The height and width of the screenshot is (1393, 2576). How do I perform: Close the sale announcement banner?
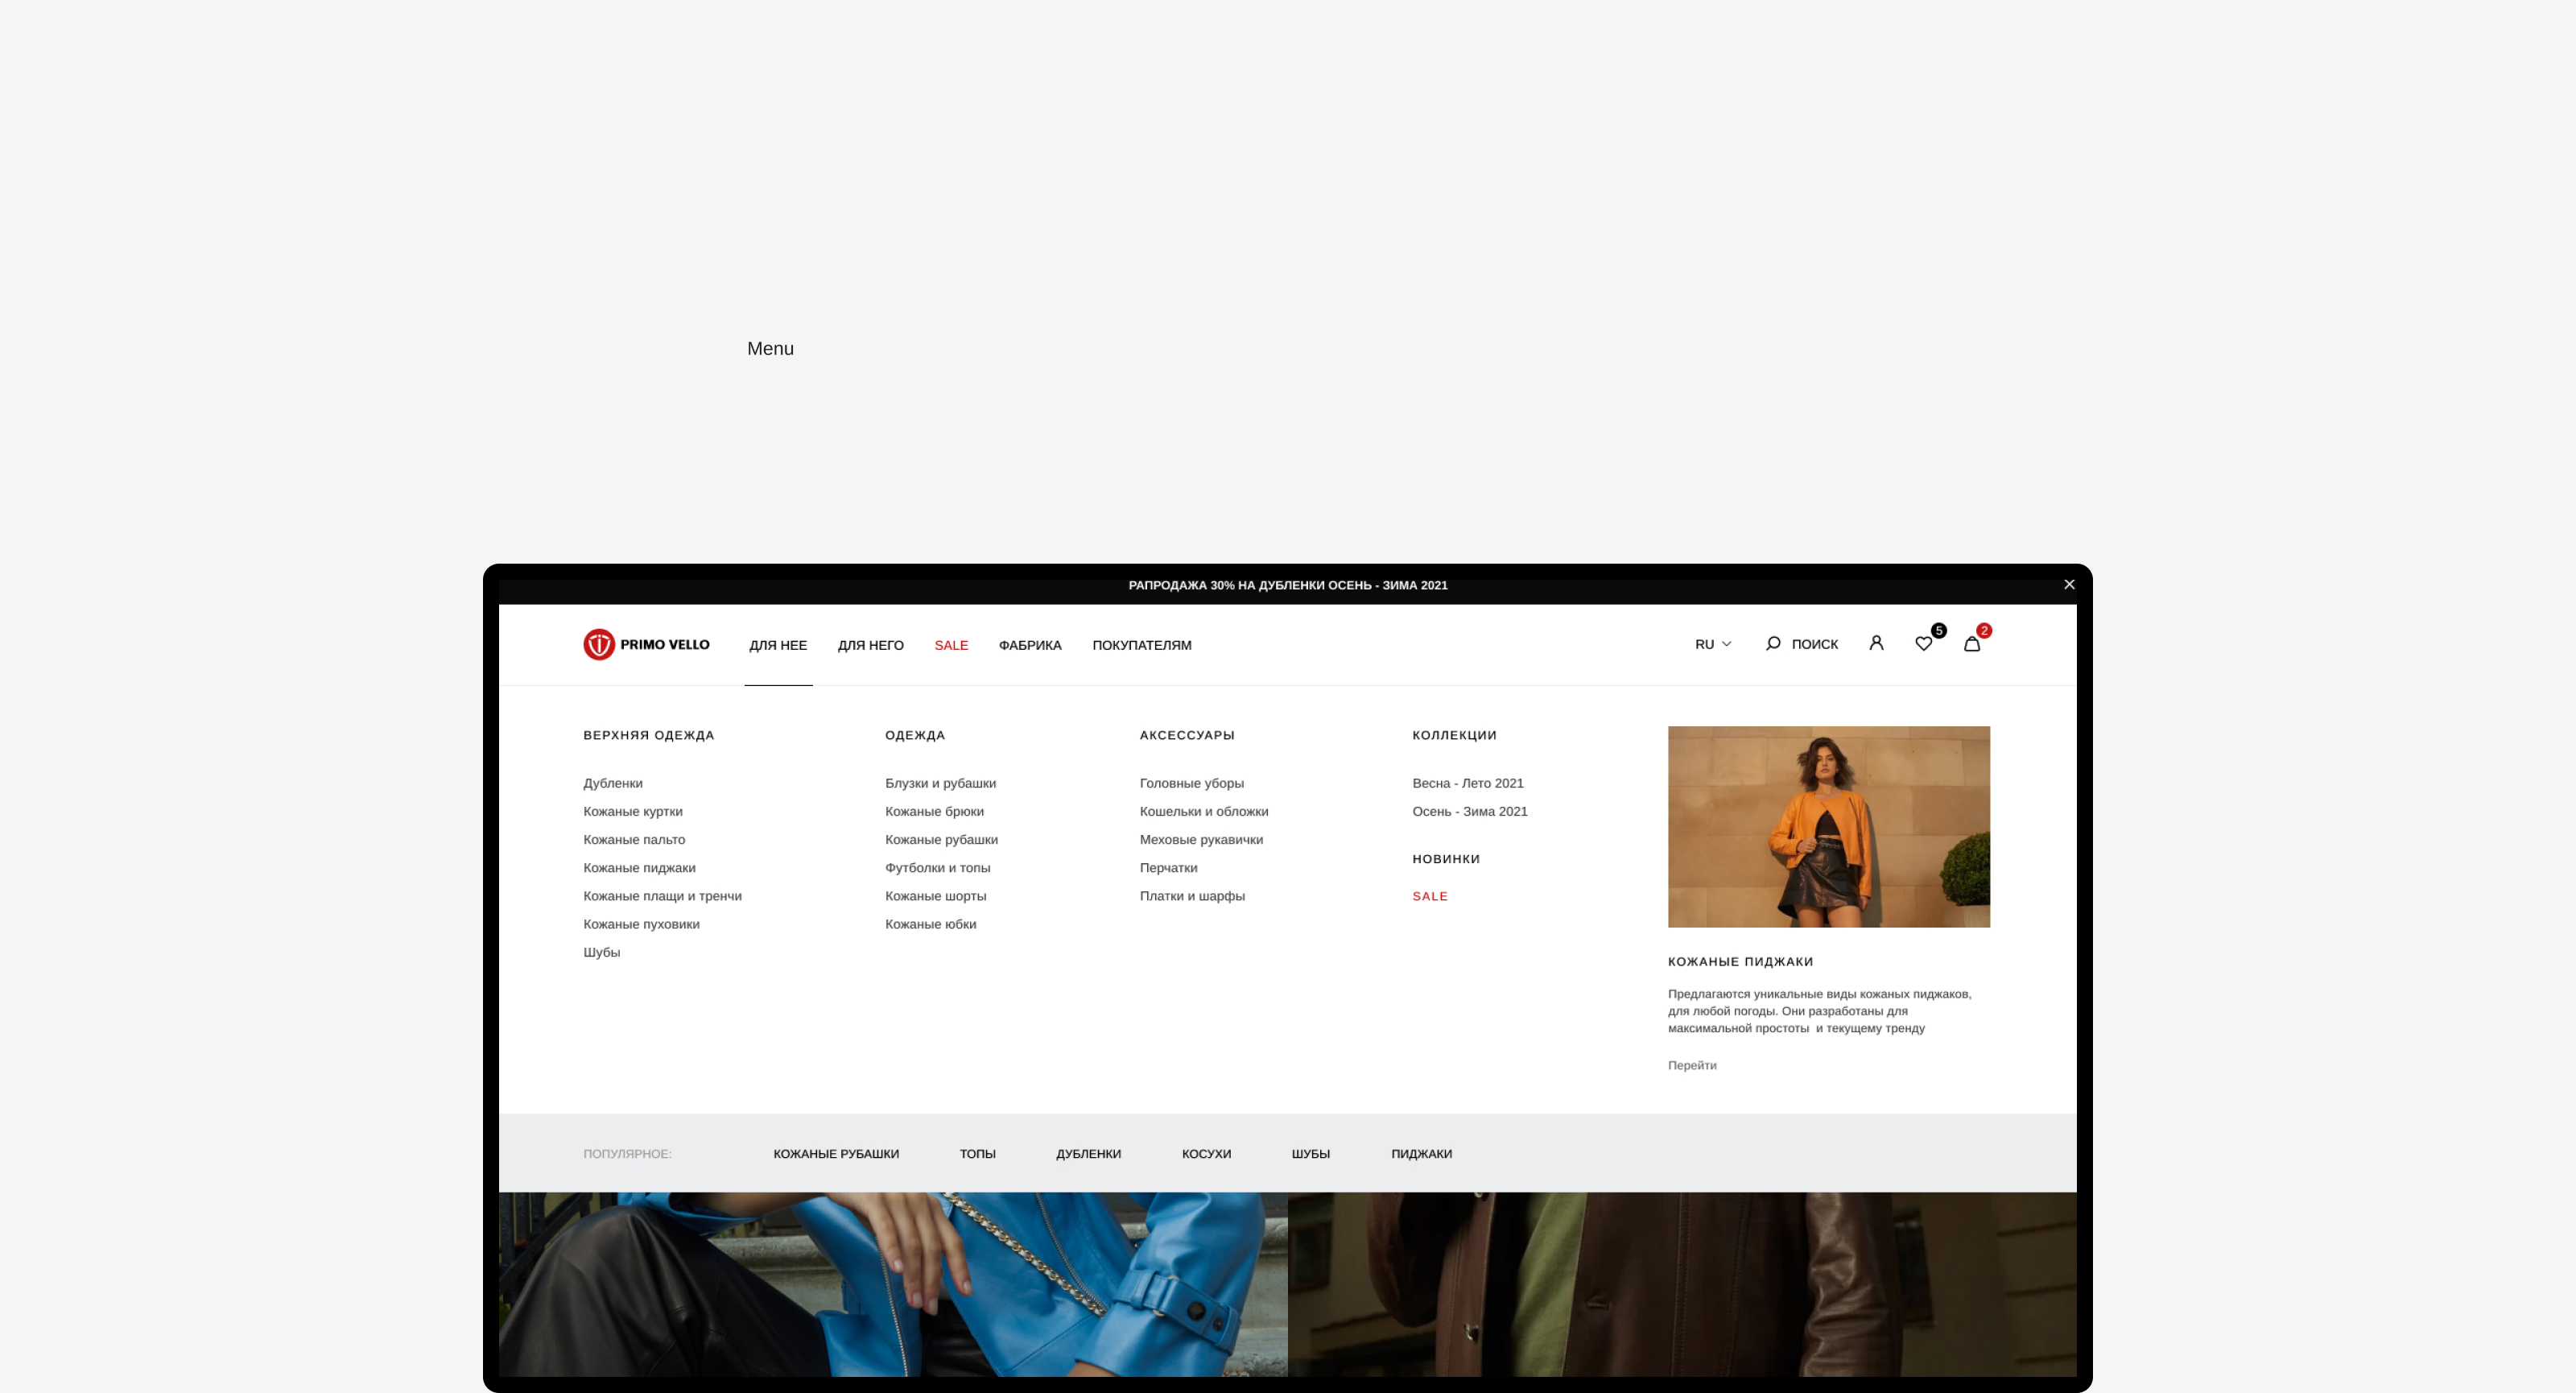click(x=2069, y=584)
